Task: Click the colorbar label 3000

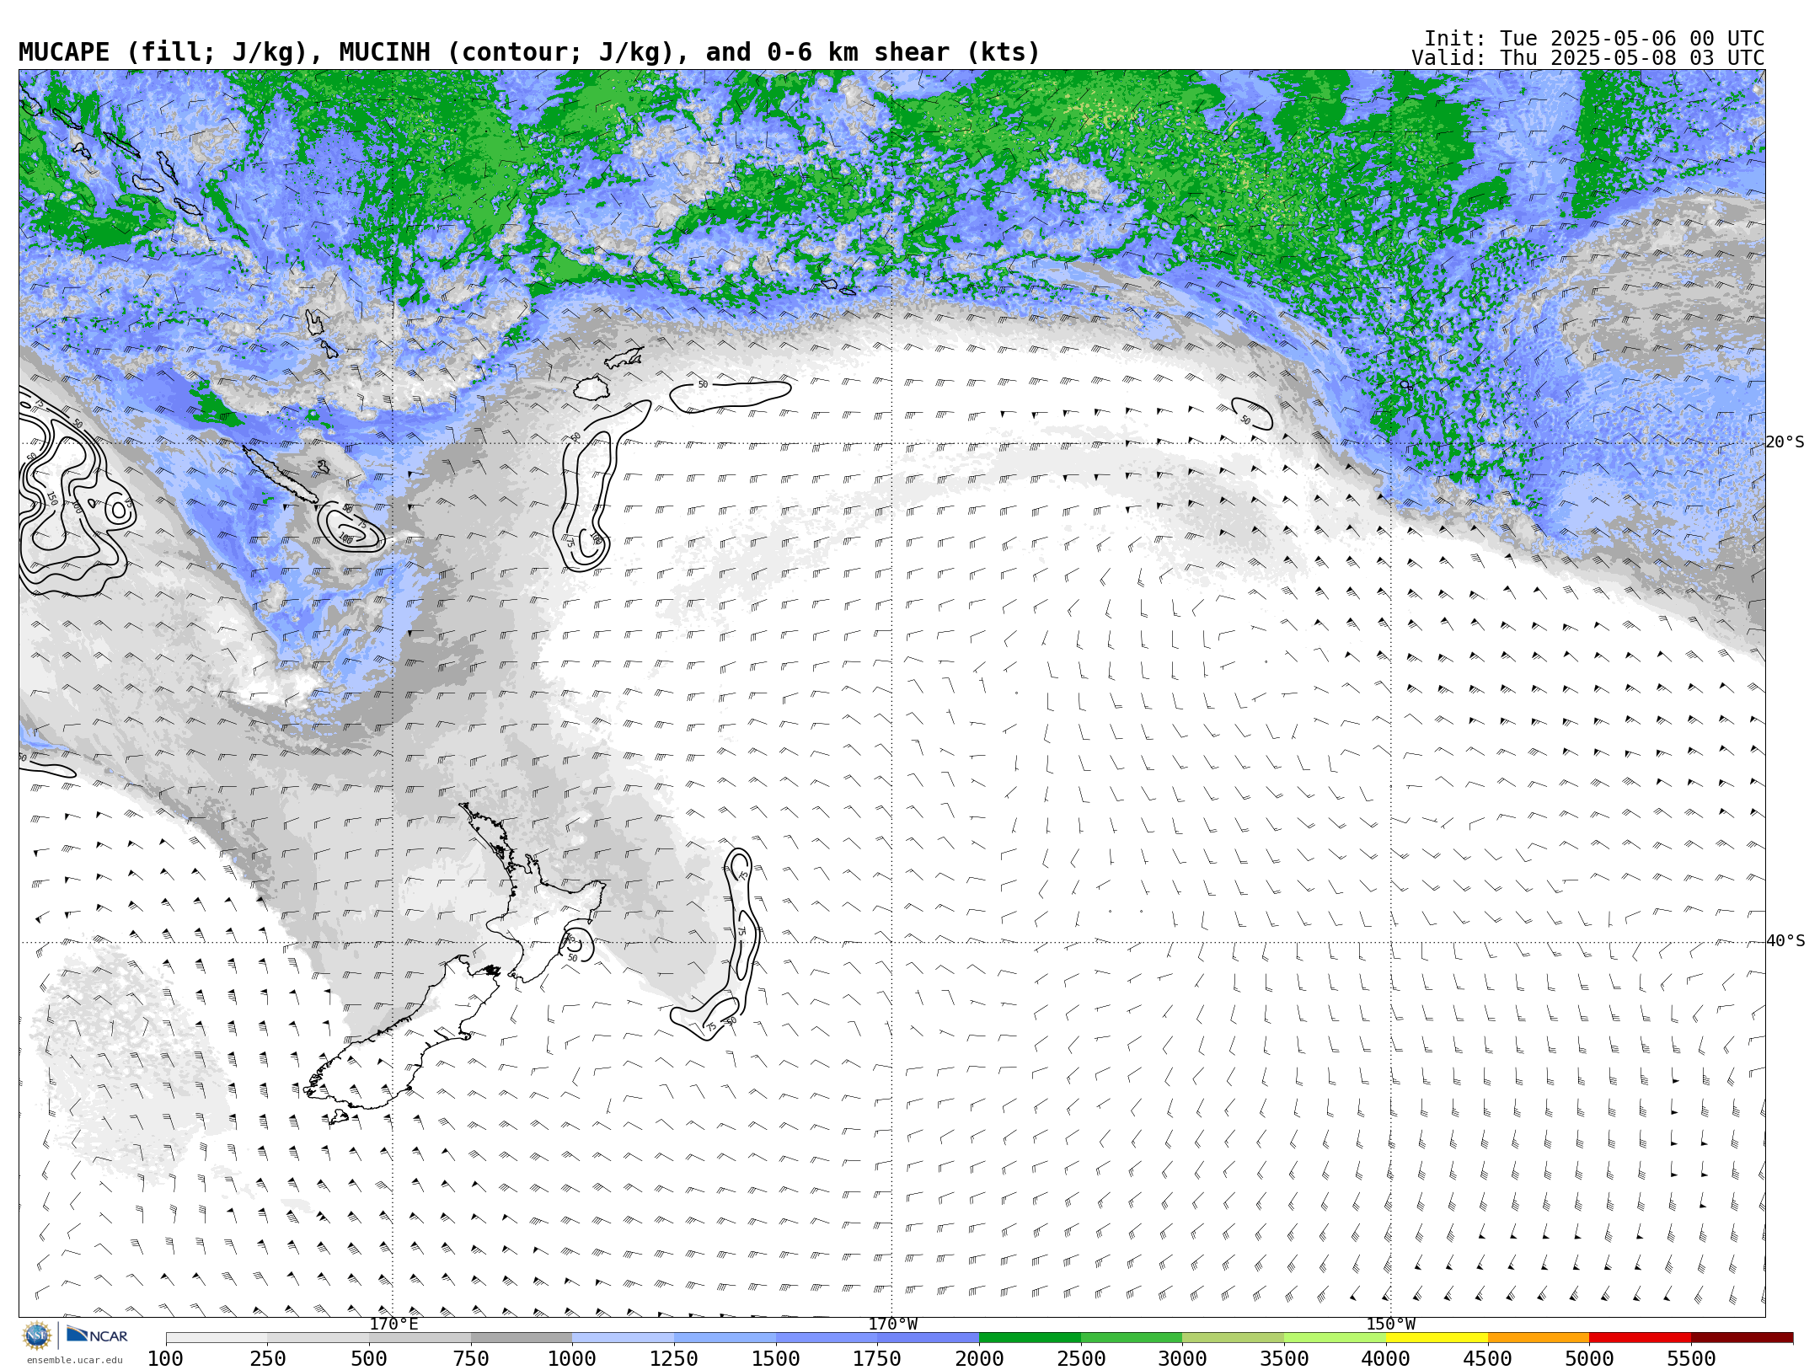Action: tap(1183, 1359)
